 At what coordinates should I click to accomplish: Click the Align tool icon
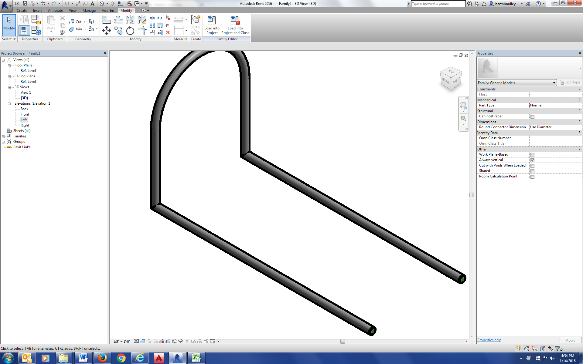click(106, 20)
